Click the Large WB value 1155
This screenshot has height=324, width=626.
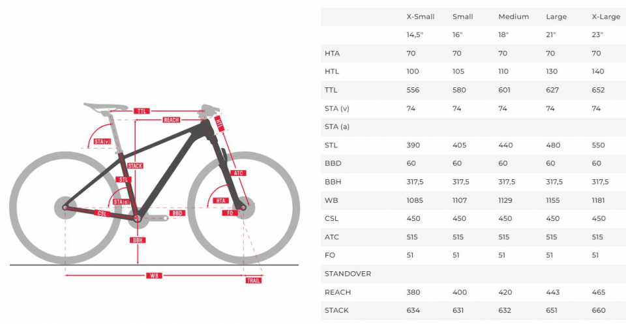555,200
